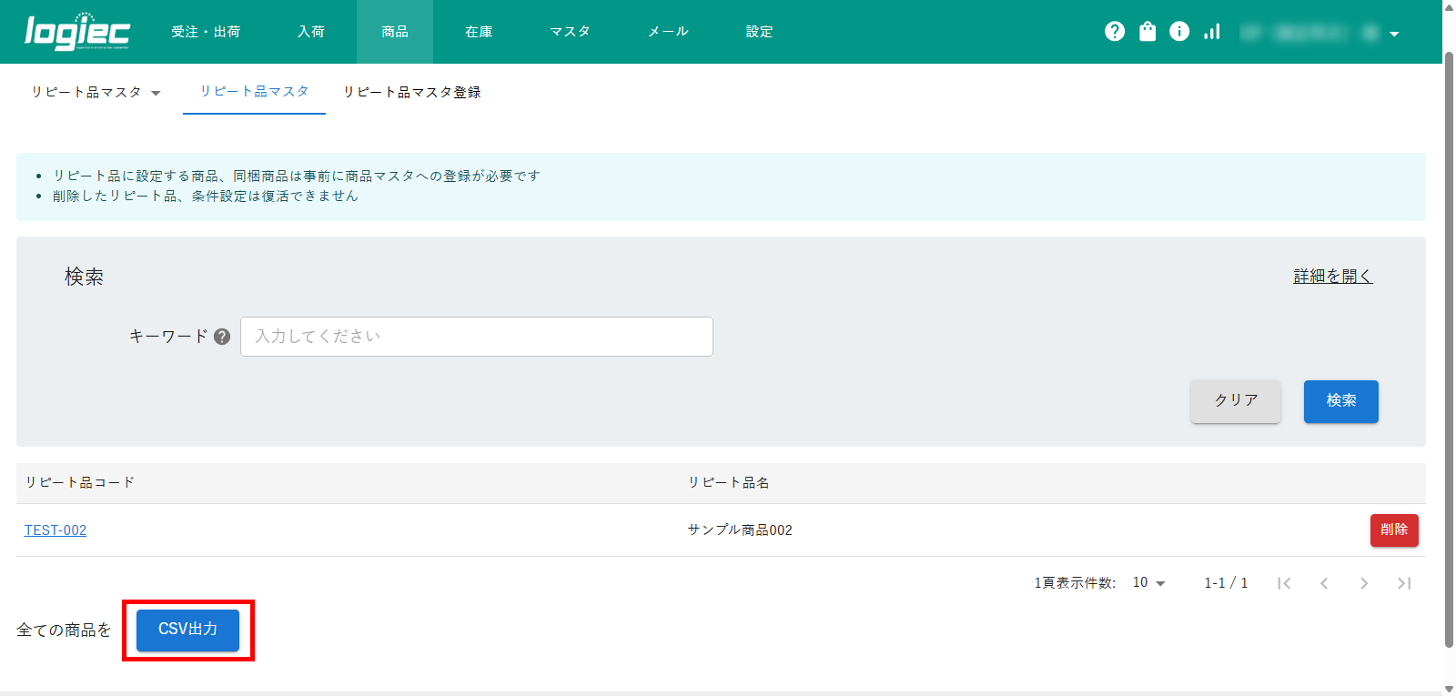The height and width of the screenshot is (696, 1456).
Task: Expand search details via 詳細を開く
Action: [1332, 277]
